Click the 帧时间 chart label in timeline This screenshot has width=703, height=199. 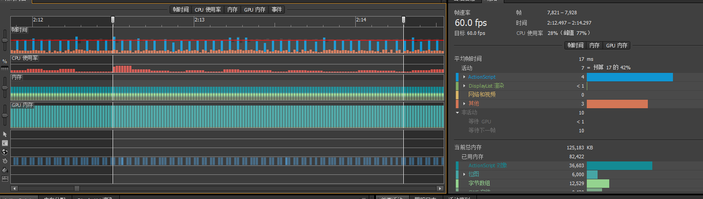19,30
